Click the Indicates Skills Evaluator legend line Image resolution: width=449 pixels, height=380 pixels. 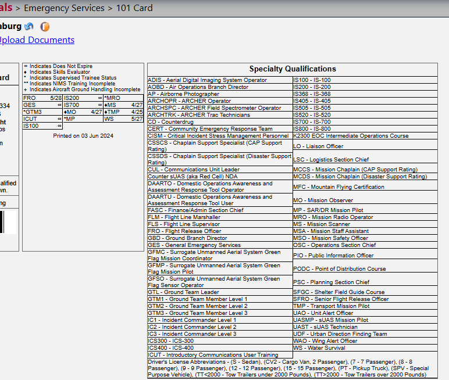(x=59, y=72)
